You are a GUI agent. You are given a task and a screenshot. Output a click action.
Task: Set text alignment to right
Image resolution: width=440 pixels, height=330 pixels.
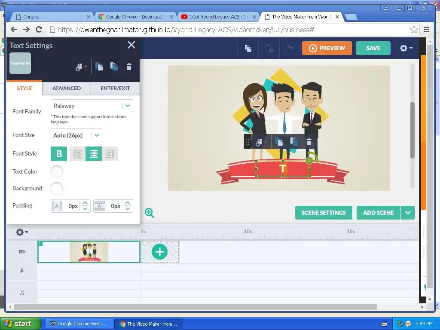[x=110, y=154]
